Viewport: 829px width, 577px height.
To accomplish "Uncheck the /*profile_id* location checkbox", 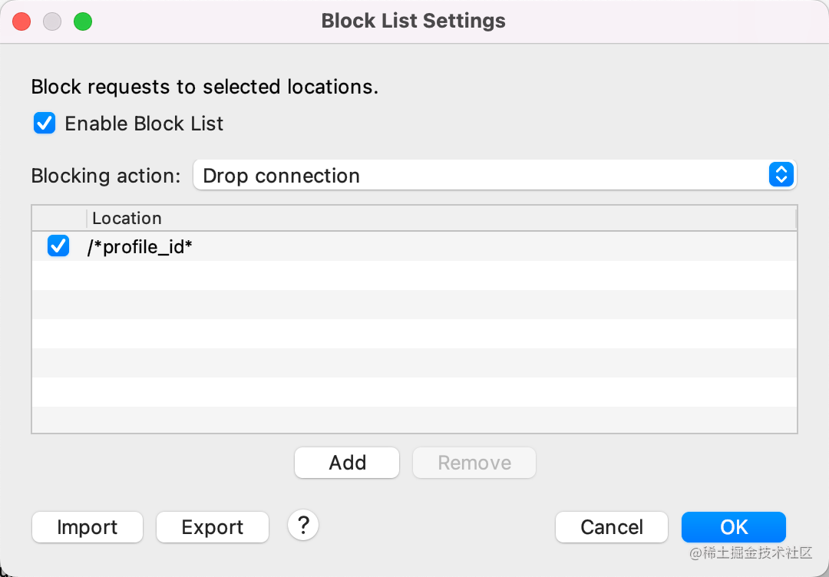I will click(58, 246).
